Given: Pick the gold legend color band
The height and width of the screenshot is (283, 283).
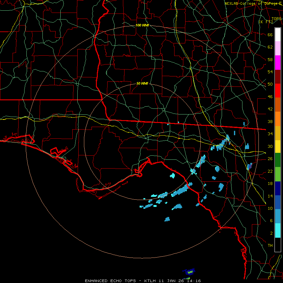Looking at the screenshot, I should point(278,133).
